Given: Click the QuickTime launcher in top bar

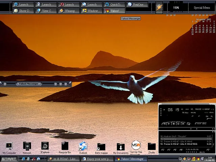Looking at the screenshot, I should point(114,4).
